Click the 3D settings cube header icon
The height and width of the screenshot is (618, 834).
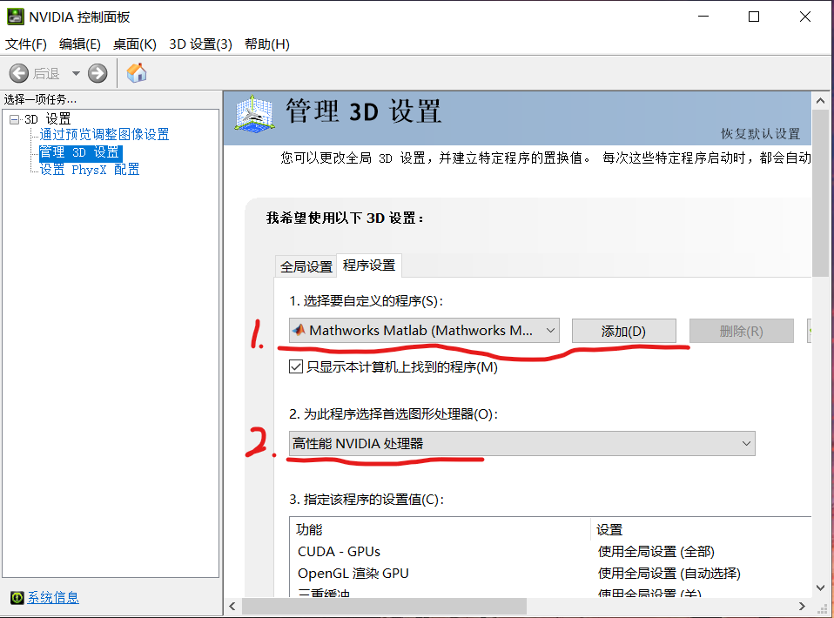point(255,114)
